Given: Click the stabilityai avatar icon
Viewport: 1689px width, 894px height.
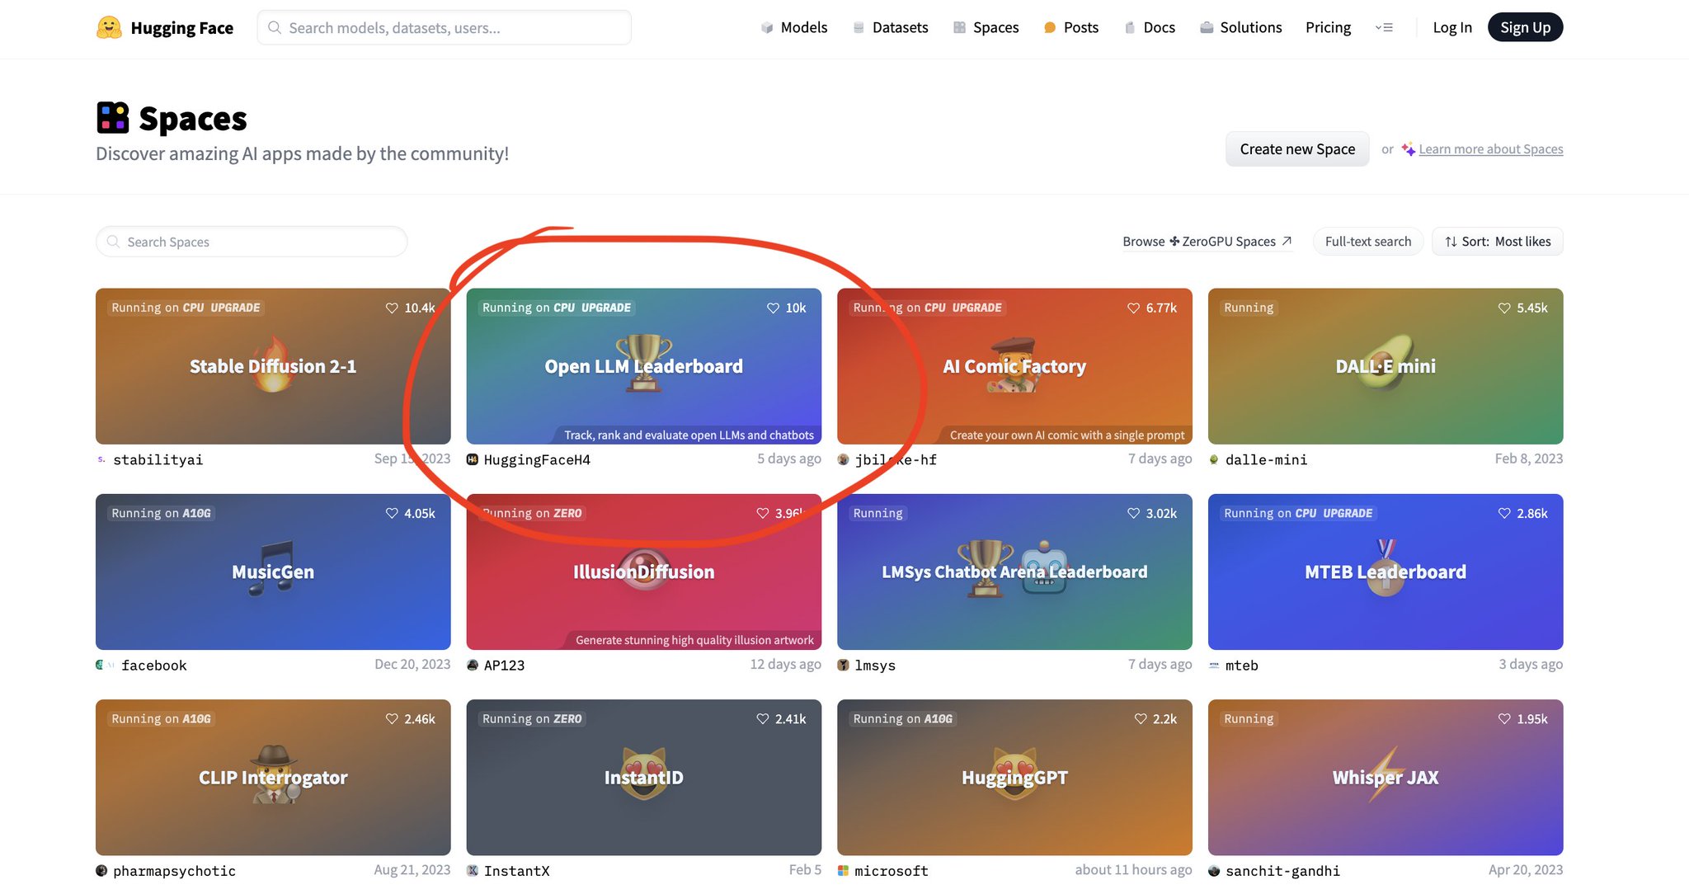Looking at the screenshot, I should (101, 459).
